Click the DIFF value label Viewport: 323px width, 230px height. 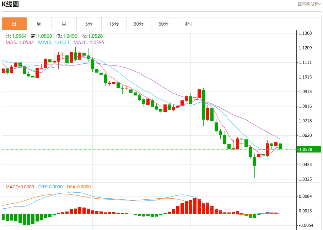(50, 187)
